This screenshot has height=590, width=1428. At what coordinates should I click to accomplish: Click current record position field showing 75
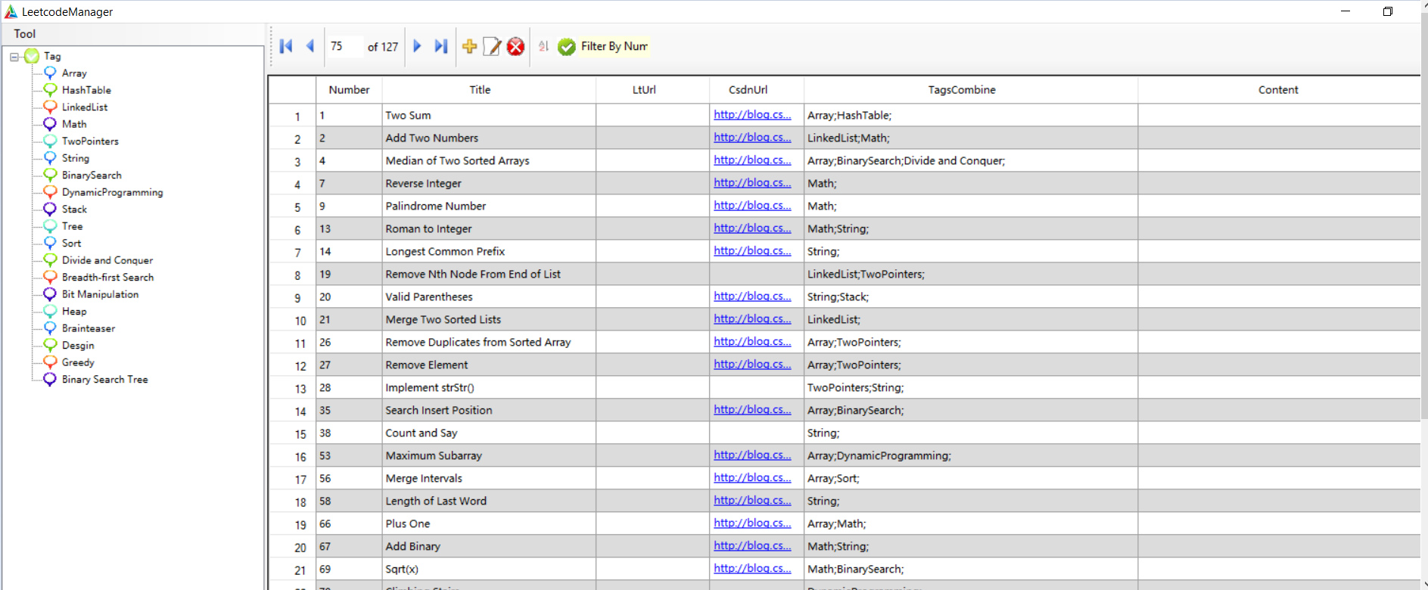point(345,46)
